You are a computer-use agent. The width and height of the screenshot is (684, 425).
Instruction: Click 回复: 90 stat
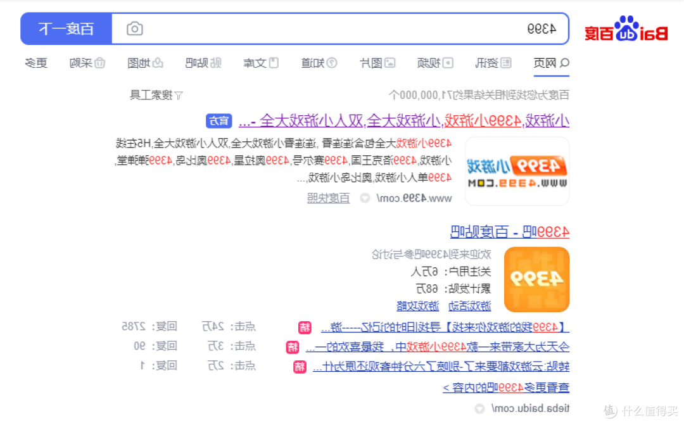(155, 346)
